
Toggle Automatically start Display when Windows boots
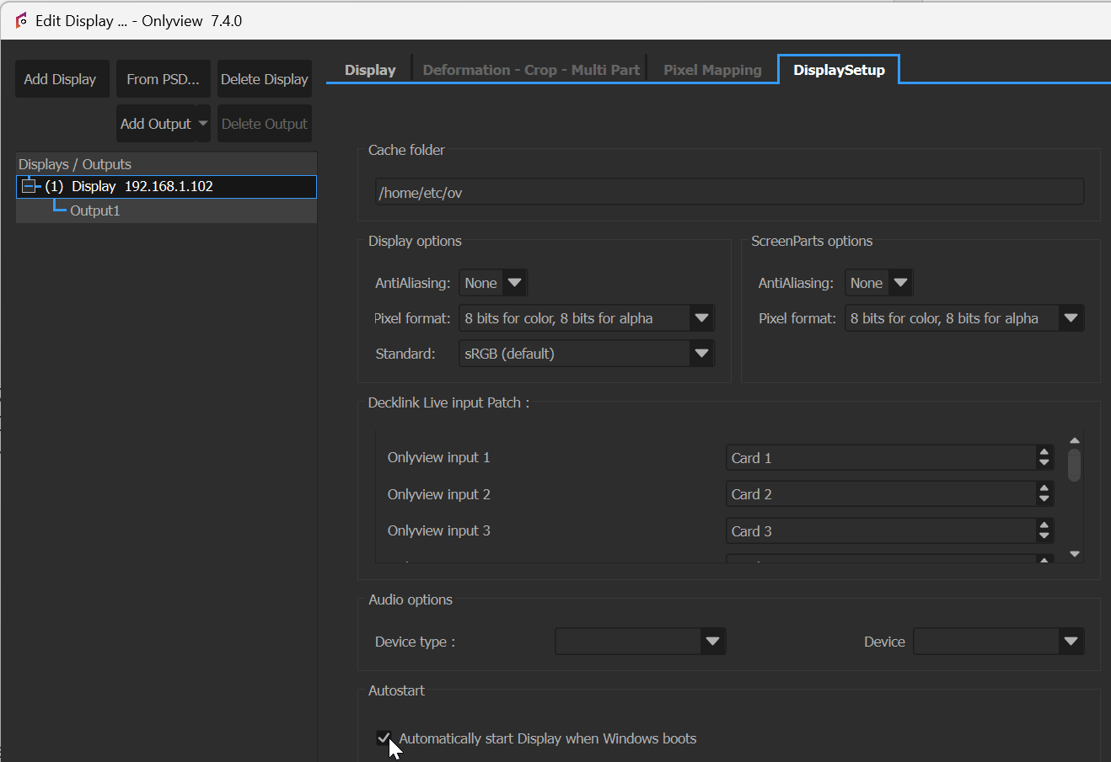[x=384, y=738]
